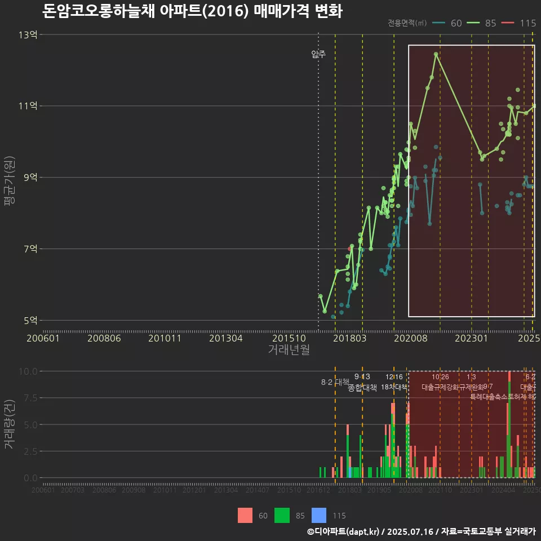Click the 12·16 18차대책 policy label
The width and height of the screenshot is (541, 541).
point(394,382)
